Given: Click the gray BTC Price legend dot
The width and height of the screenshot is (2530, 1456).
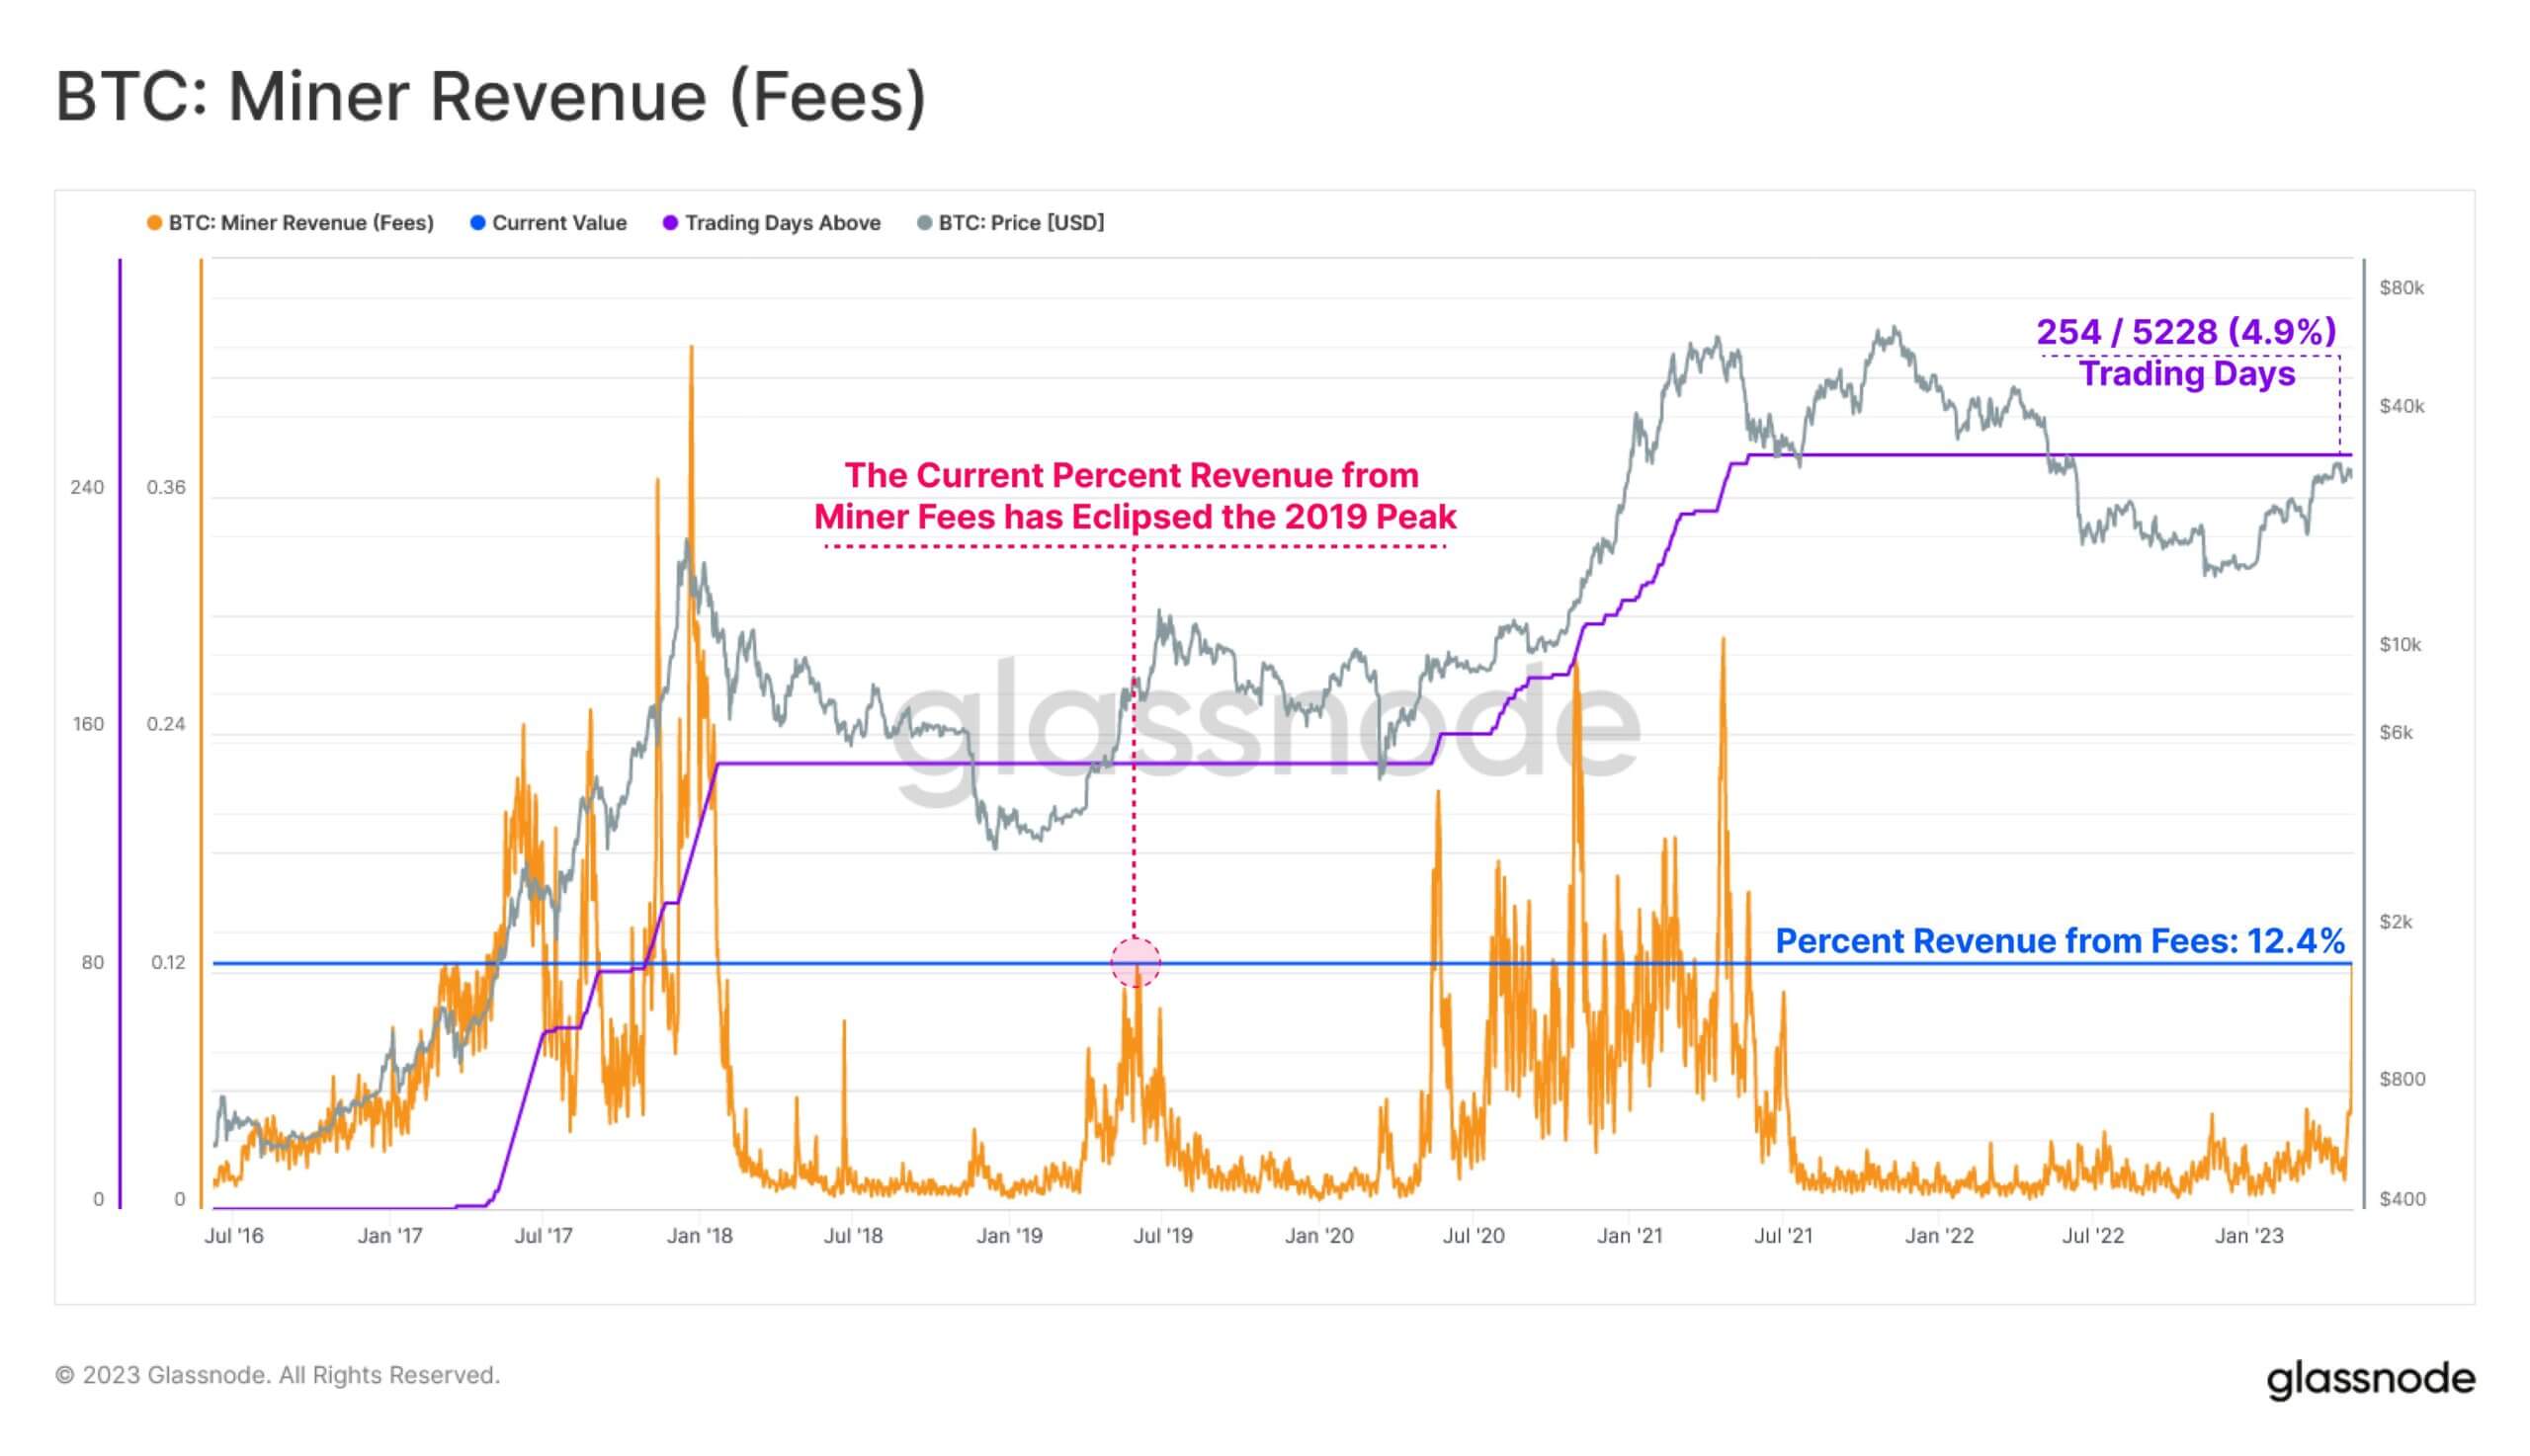Looking at the screenshot, I should point(924,223).
